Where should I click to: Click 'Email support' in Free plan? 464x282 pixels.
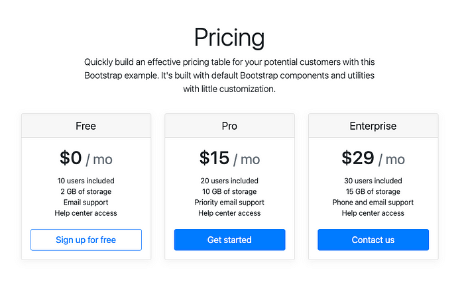point(86,203)
